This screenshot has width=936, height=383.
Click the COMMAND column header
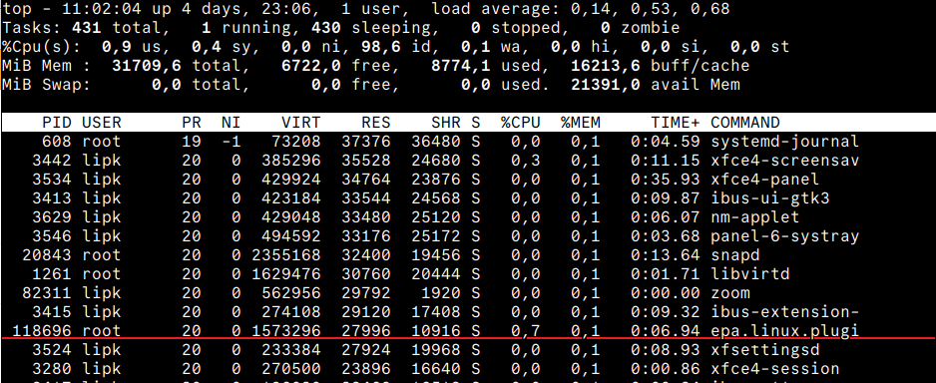click(745, 123)
